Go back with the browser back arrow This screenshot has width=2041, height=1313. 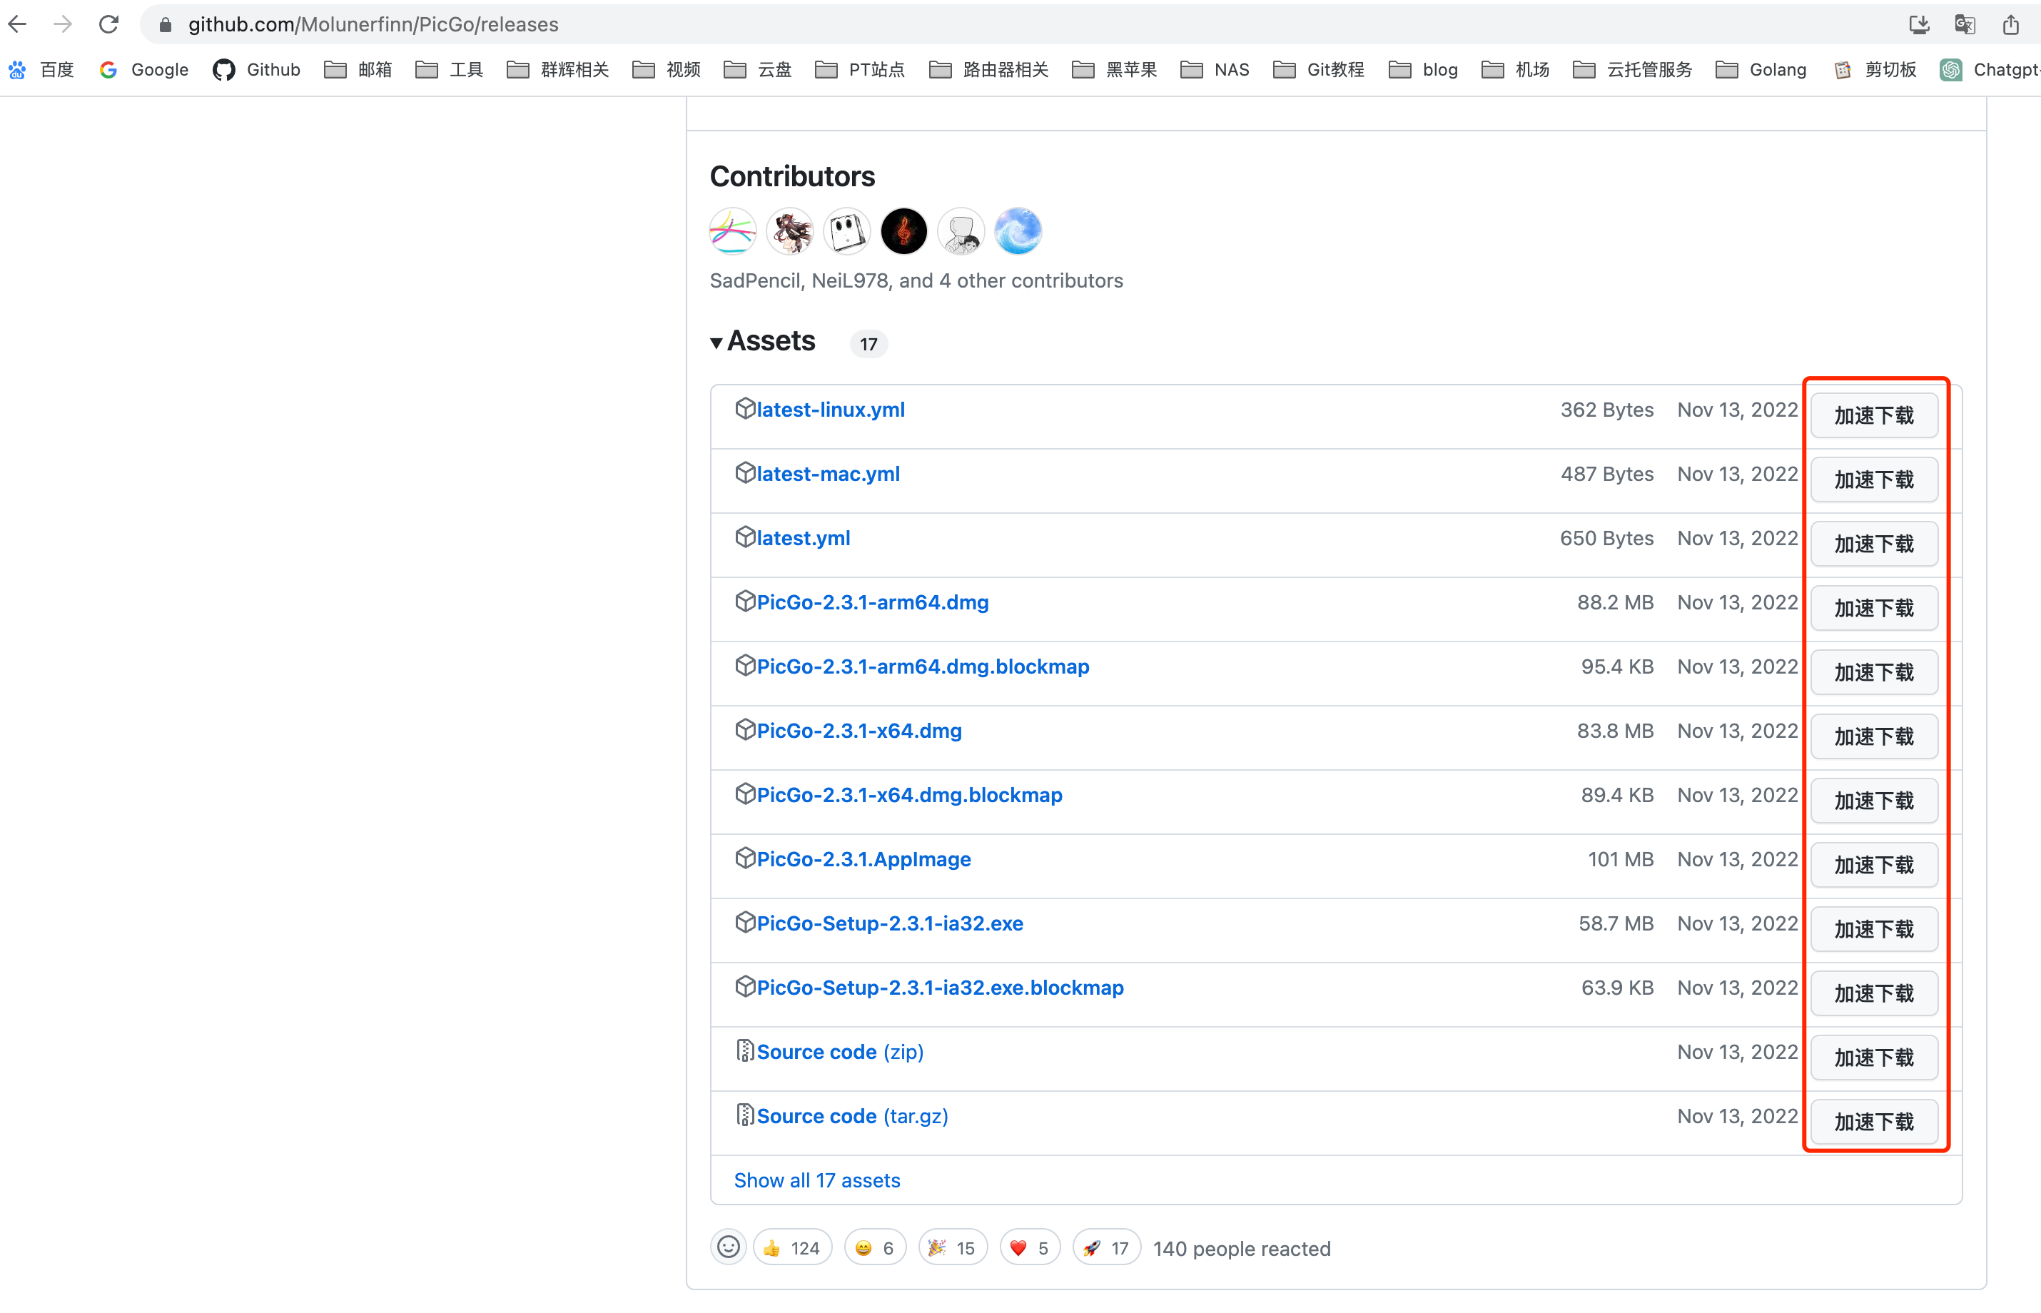17,24
